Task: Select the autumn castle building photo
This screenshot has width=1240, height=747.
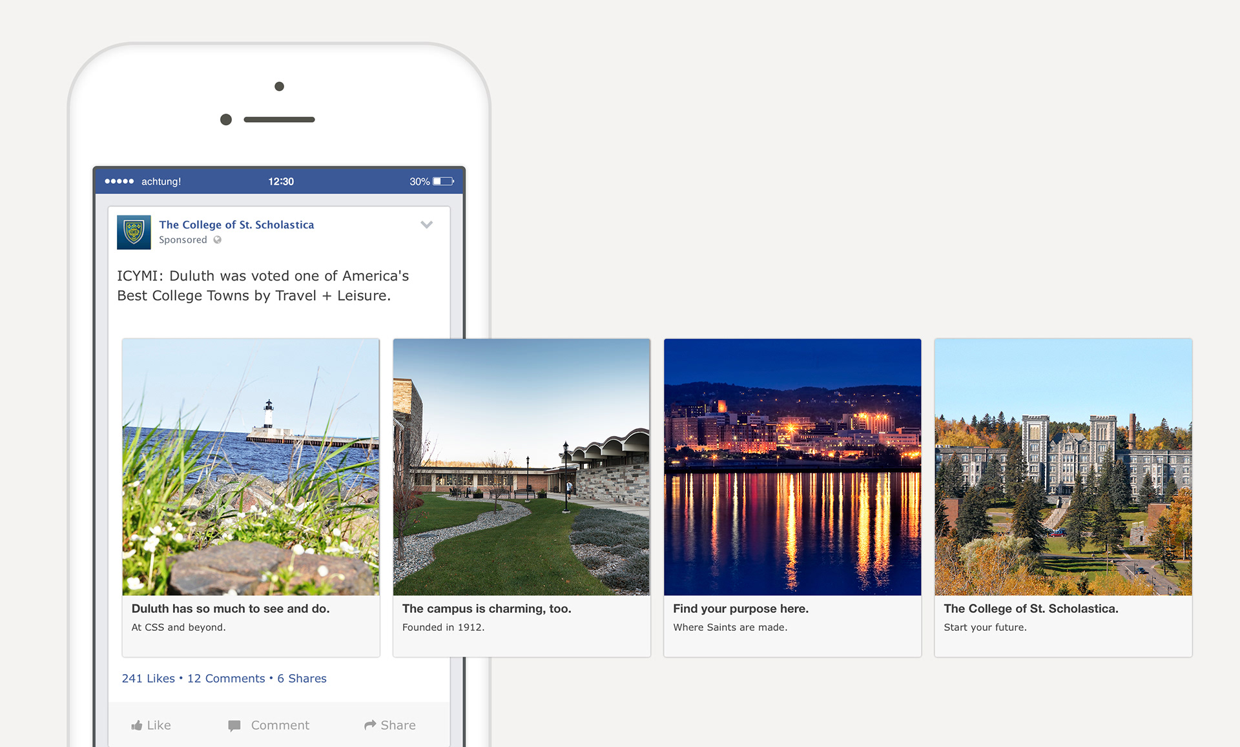Action: click(x=1063, y=466)
